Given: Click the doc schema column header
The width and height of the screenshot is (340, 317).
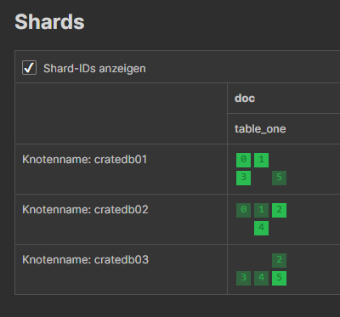Looking at the screenshot, I should [245, 99].
